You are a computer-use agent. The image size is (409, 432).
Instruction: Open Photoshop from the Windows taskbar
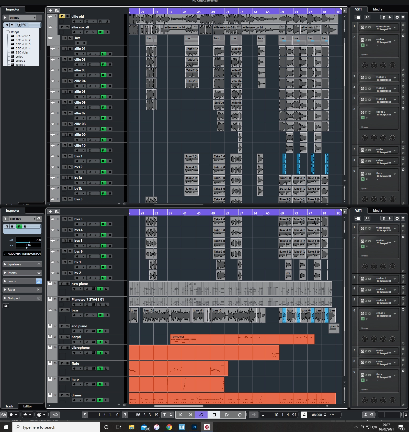pyautogui.click(x=194, y=427)
